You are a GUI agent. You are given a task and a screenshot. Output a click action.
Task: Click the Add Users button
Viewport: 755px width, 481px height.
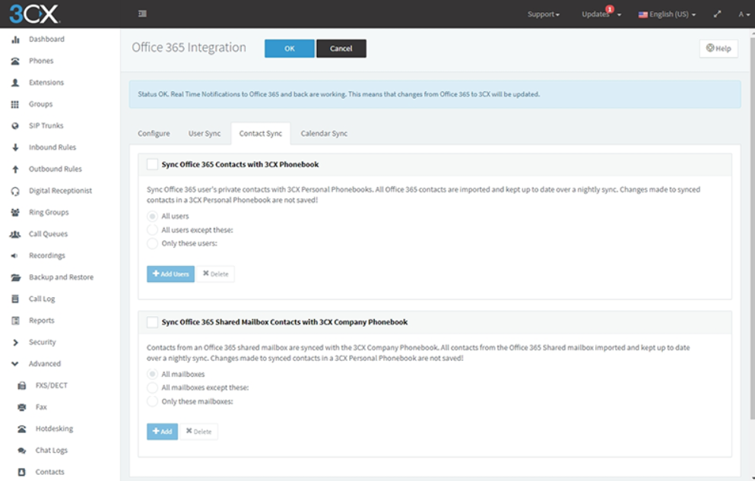[x=170, y=274]
